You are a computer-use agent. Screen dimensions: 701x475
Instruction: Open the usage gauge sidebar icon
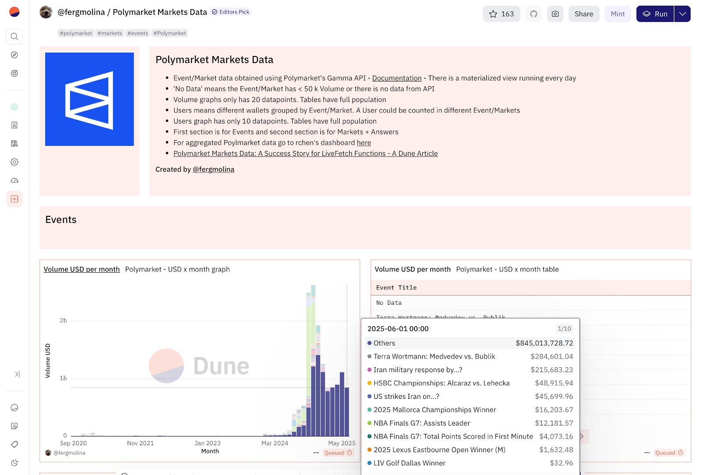click(14, 180)
